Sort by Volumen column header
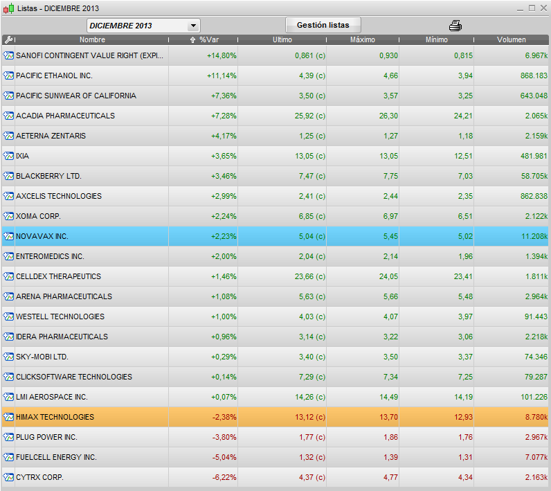Screen dimensions: 551x491 pyautogui.click(x=512, y=39)
